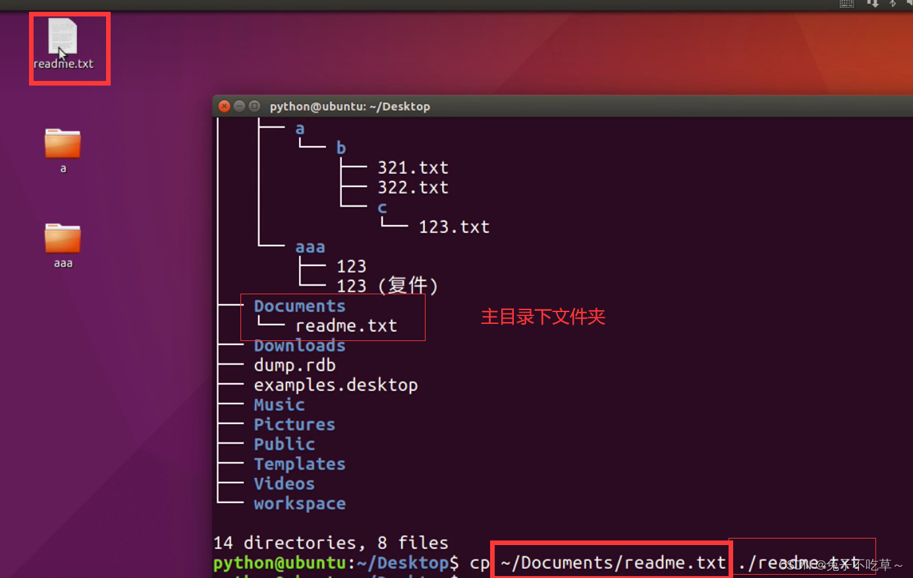Image resolution: width=913 pixels, height=578 pixels.
Task: Open the network indicator in top panel
Action: point(873,3)
